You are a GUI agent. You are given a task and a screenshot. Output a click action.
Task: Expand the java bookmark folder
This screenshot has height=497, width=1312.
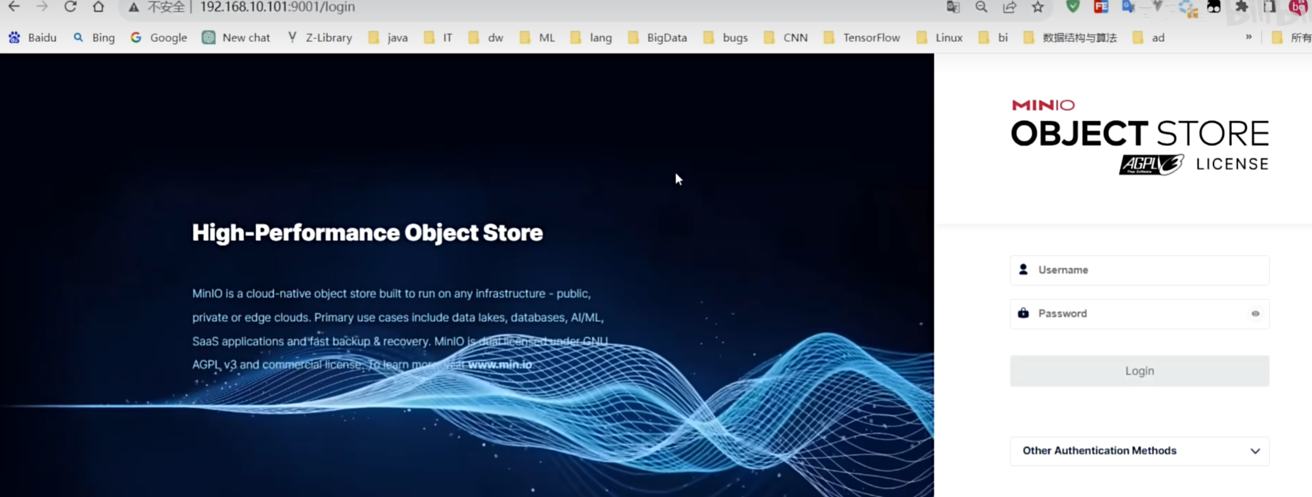pyautogui.click(x=388, y=37)
